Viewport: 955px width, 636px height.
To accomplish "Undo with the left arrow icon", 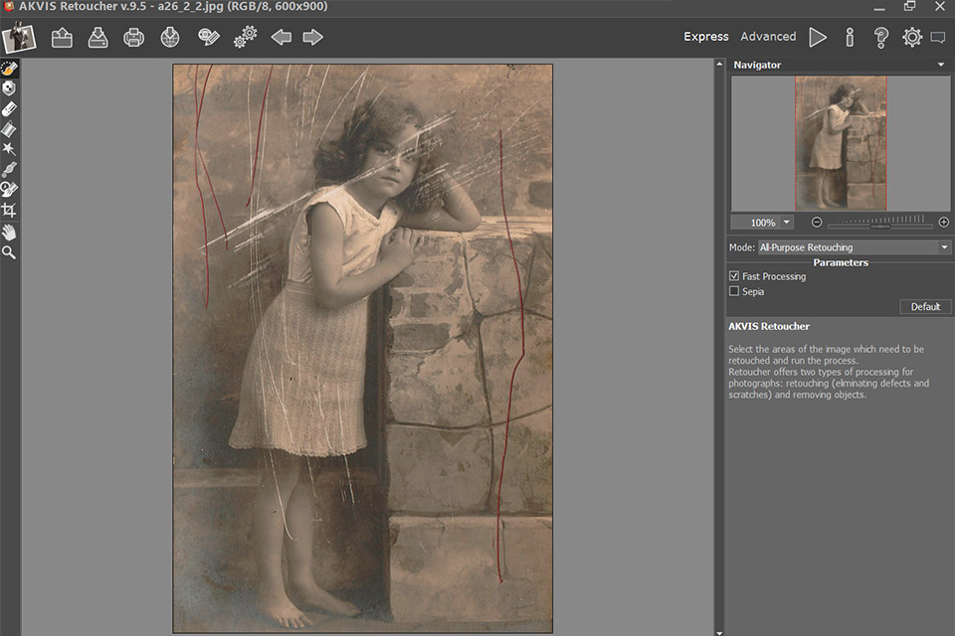I will coord(282,38).
